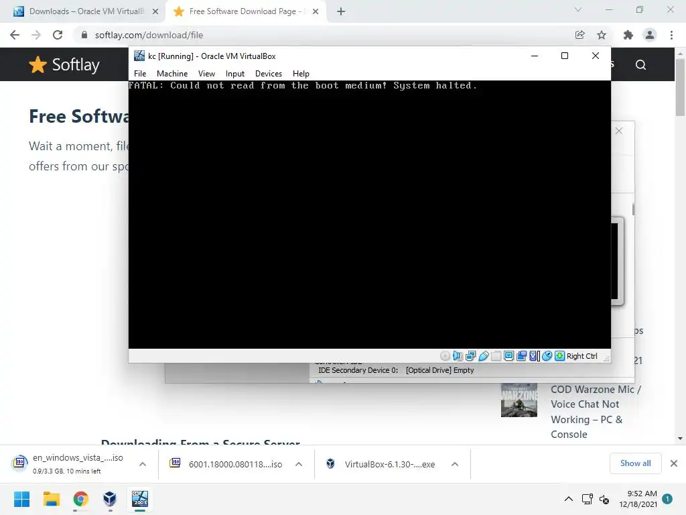This screenshot has height=515, width=686.
Task: Close the Free Software Download Page tab
Action: (x=316, y=11)
